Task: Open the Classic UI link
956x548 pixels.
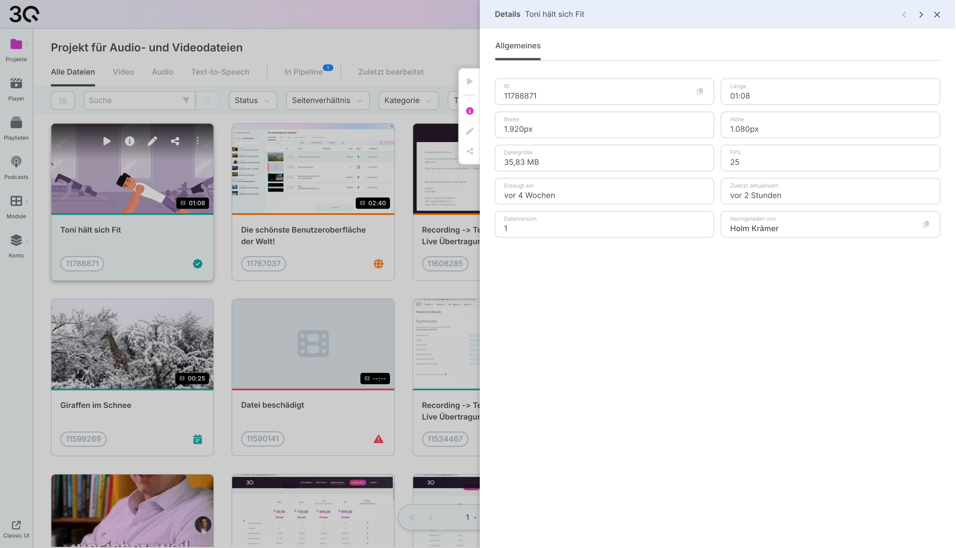Action: click(16, 529)
